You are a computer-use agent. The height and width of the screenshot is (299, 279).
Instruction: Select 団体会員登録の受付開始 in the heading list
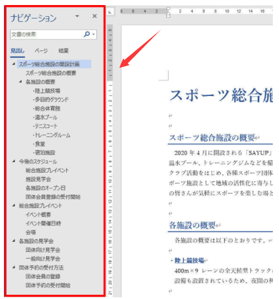click(53, 197)
